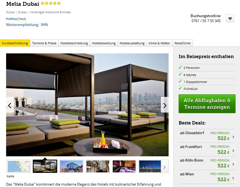This screenshot has height=187, width=240.
Task: Click Alle Abflughäfen & Termine anzeigen button
Action: coord(207,104)
